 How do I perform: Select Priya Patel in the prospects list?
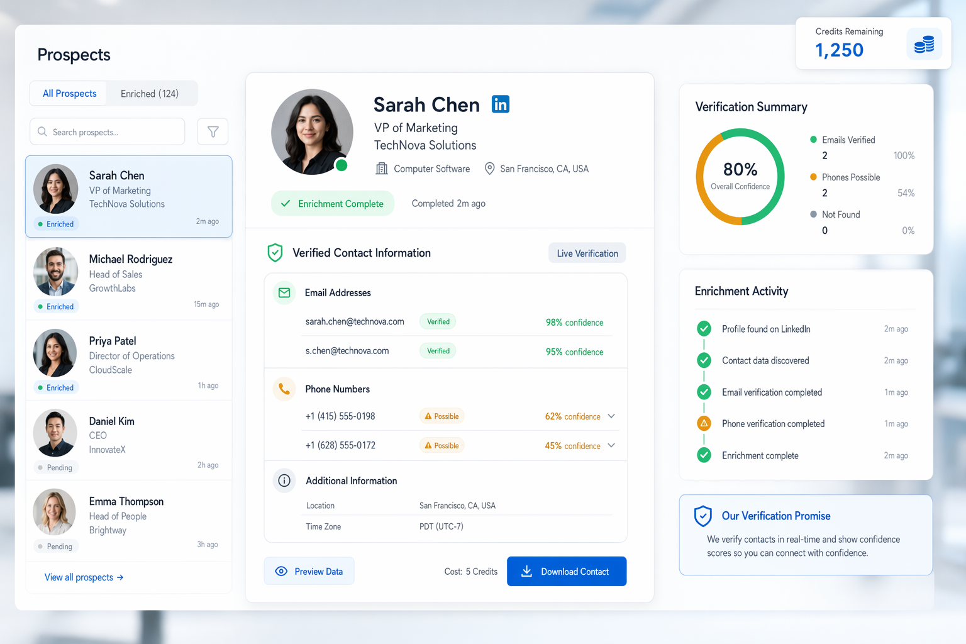[x=129, y=360]
